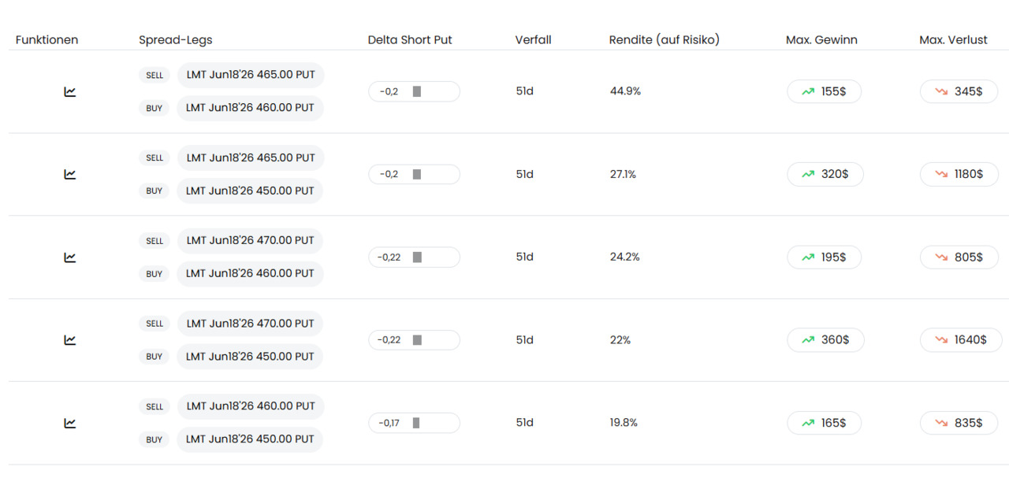Open chart icon for 470/460 put spread
The image size is (1009, 485).
coord(70,257)
